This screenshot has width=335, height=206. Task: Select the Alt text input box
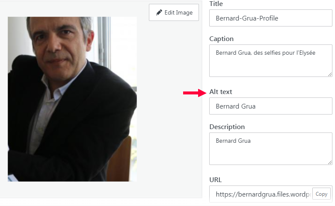(x=270, y=106)
